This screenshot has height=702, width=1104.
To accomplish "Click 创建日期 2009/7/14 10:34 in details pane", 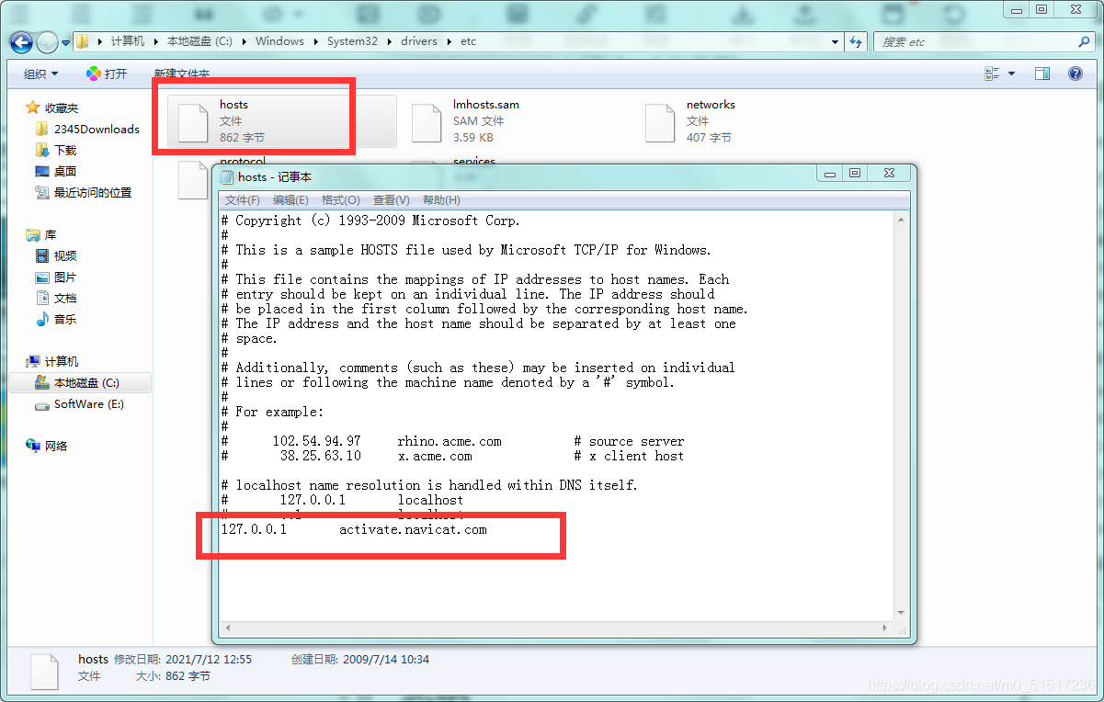I will (360, 659).
